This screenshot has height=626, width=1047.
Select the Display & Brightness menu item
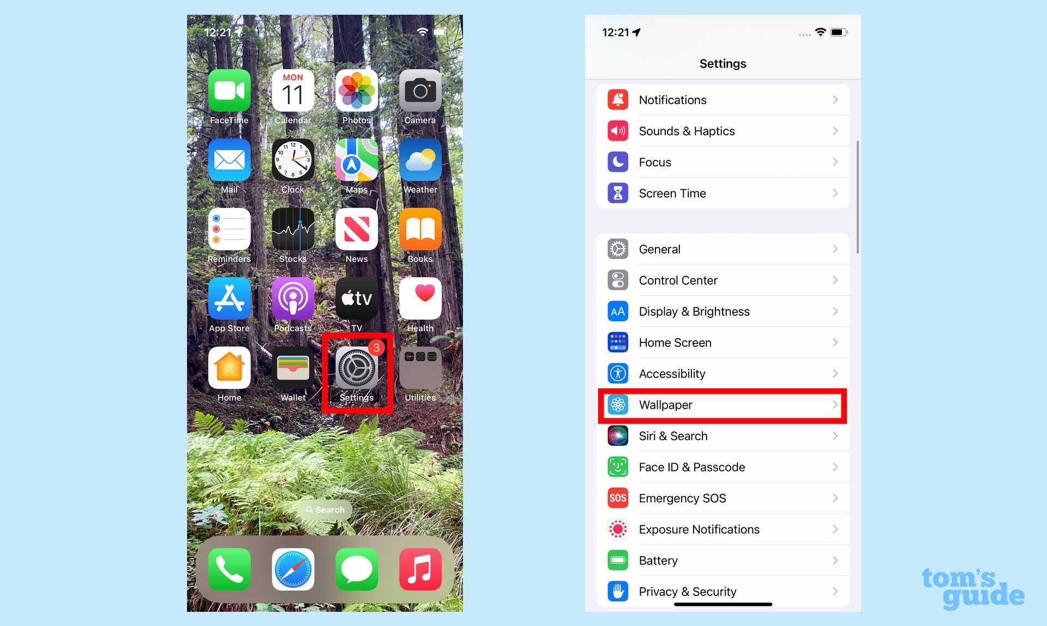722,311
